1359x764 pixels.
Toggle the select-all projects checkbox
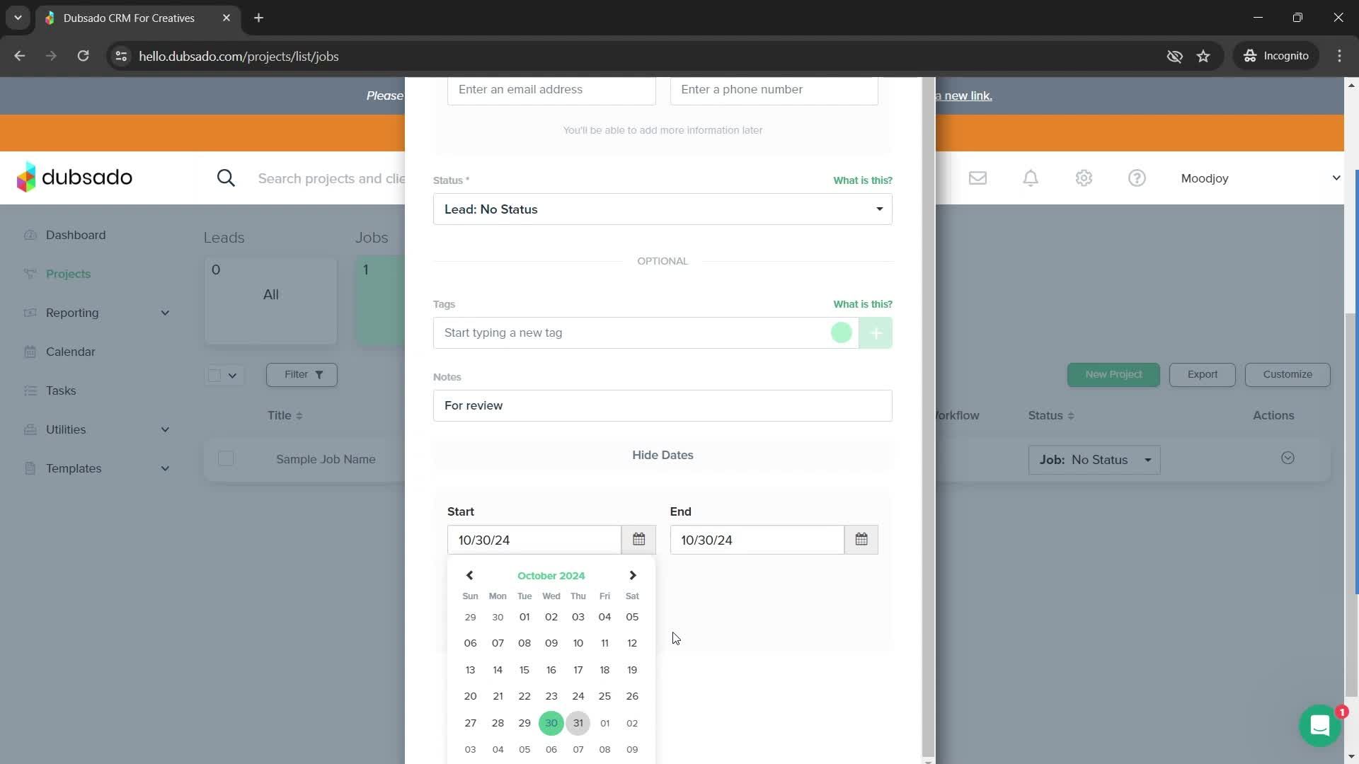(x=214, y=375)
